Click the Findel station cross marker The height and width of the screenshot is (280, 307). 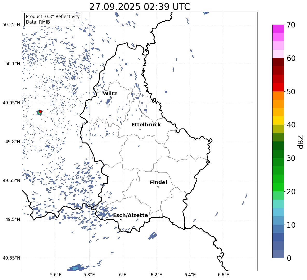158,187
